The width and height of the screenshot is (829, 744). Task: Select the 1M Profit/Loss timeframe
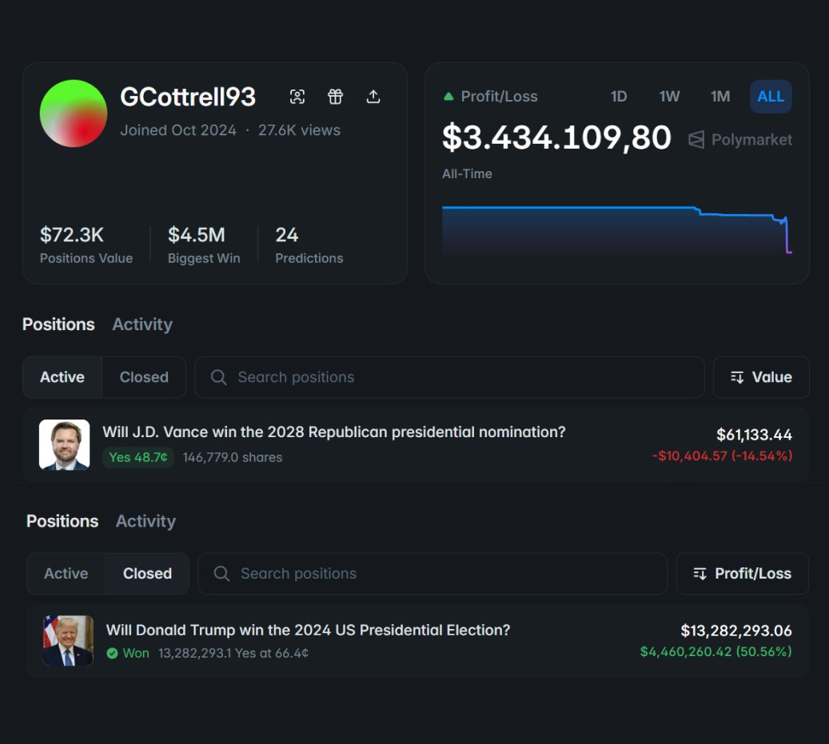tap(719, 96)
